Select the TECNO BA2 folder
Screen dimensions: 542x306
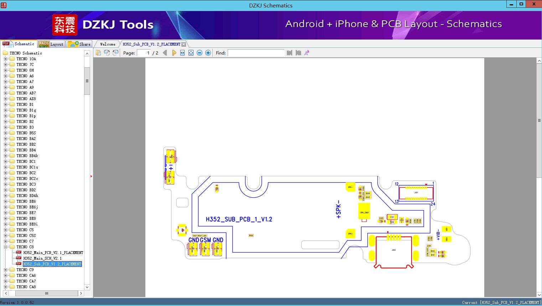click(x=26, y=139)
